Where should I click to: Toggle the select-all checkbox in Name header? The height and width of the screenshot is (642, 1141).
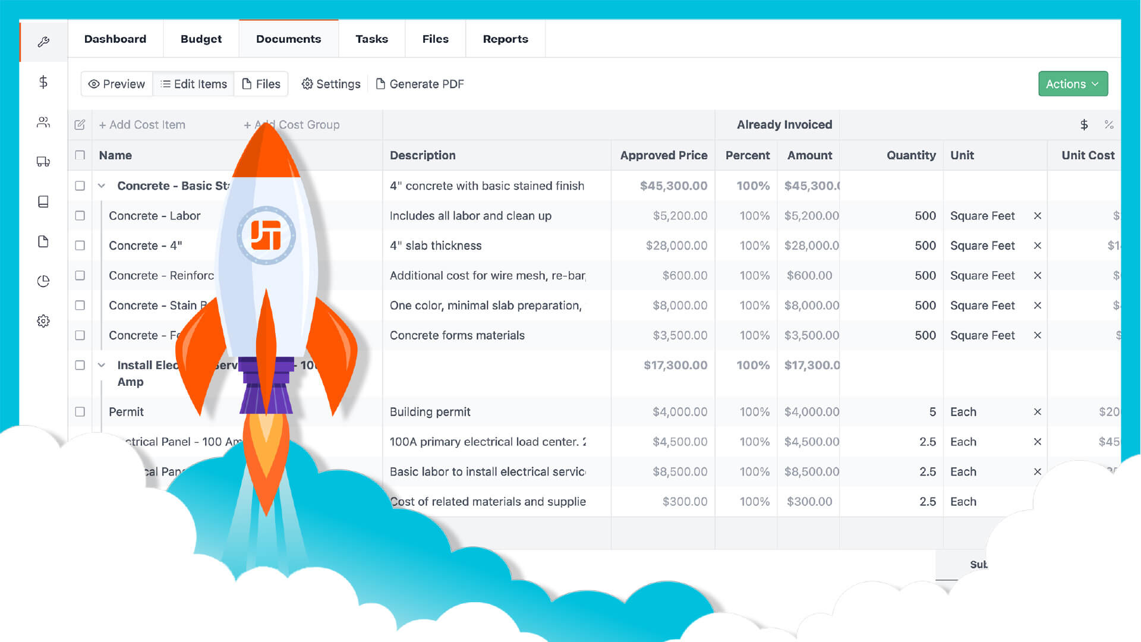coord(80,155)
